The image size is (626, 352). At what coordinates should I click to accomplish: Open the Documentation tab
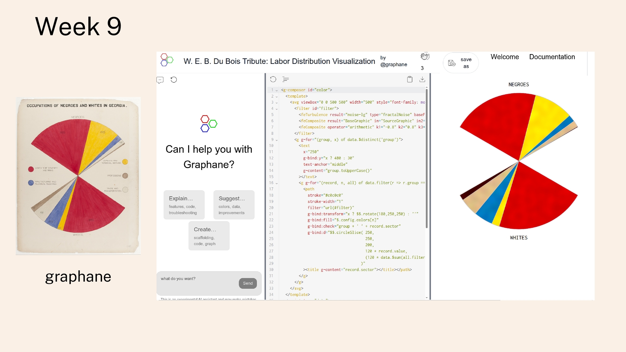pos(552,57)
